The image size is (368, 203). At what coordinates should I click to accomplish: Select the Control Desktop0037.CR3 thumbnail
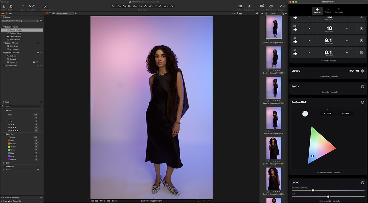pyautogui.click(x=274, y=88)
